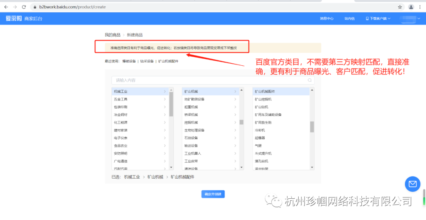Open 站内信 in top header
Viewport: 426px width, 220px height.
(349, 19)
